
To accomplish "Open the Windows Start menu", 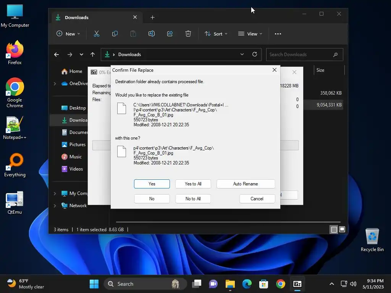I will (94, 284).
